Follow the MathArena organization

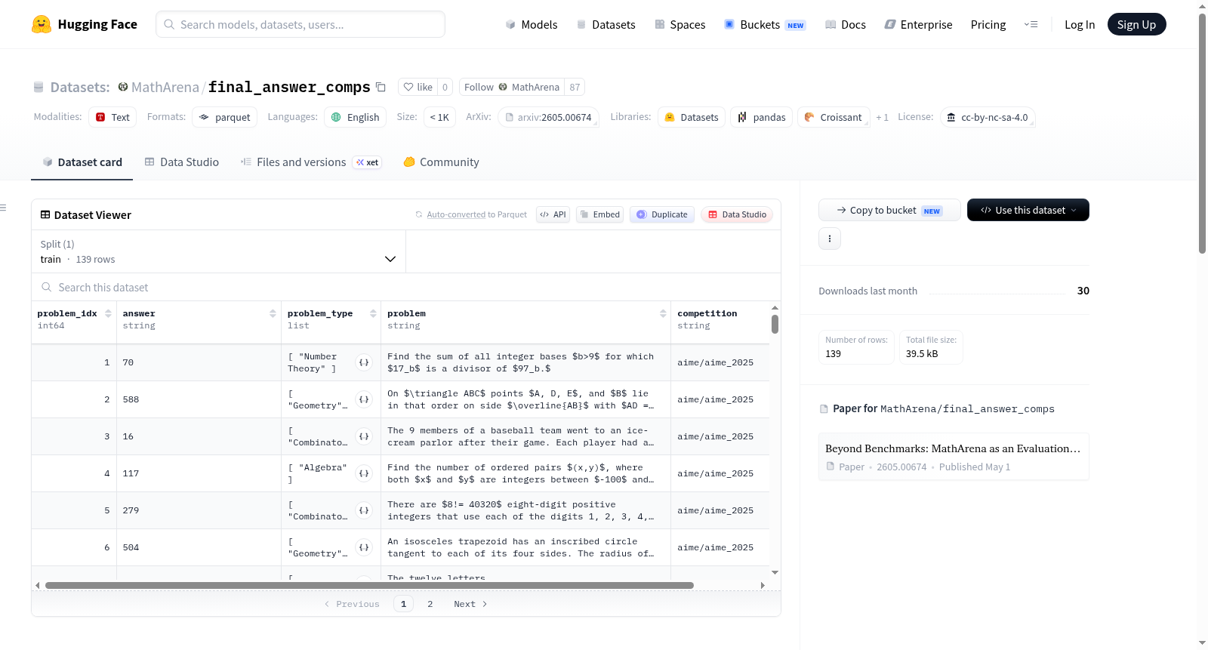pos(512,87)
